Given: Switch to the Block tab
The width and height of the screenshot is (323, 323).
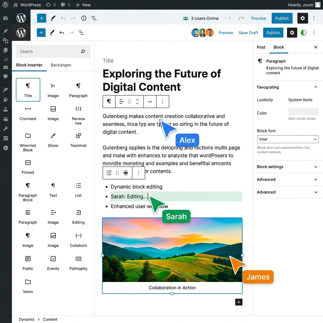Looking at the screenshot, I should coord(279,47).
